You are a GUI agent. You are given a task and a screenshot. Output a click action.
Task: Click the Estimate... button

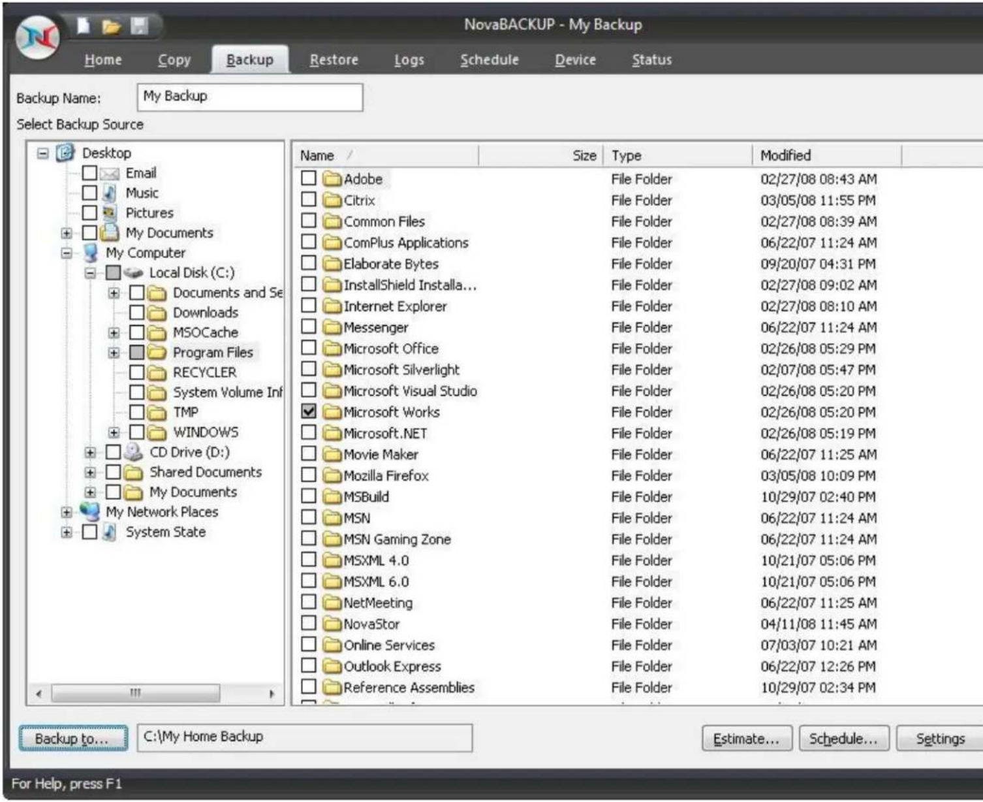[x=747, y=739]
